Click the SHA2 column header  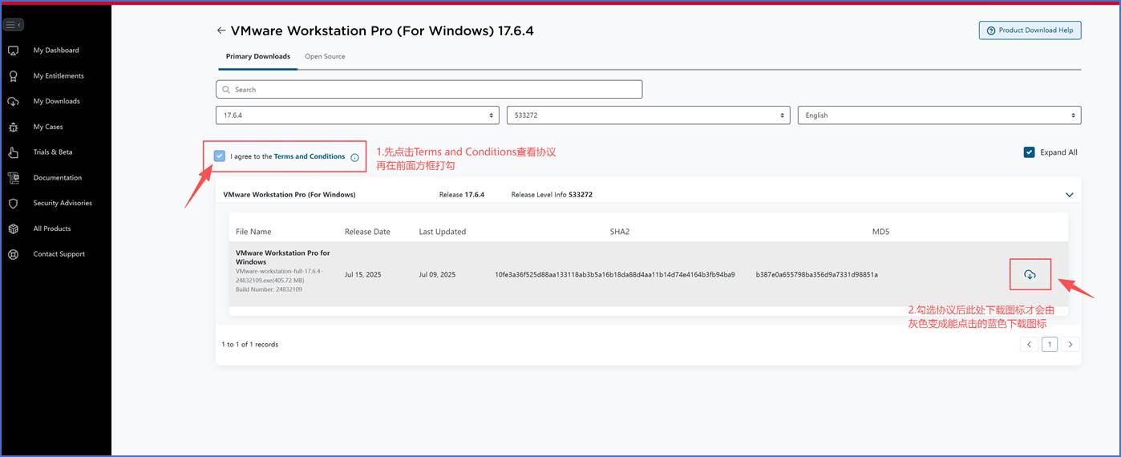pos(620,232)
